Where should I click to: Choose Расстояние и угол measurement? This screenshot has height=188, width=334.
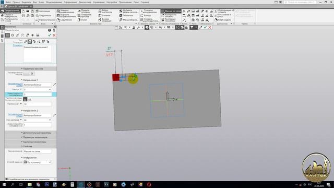tap(223, 16)
